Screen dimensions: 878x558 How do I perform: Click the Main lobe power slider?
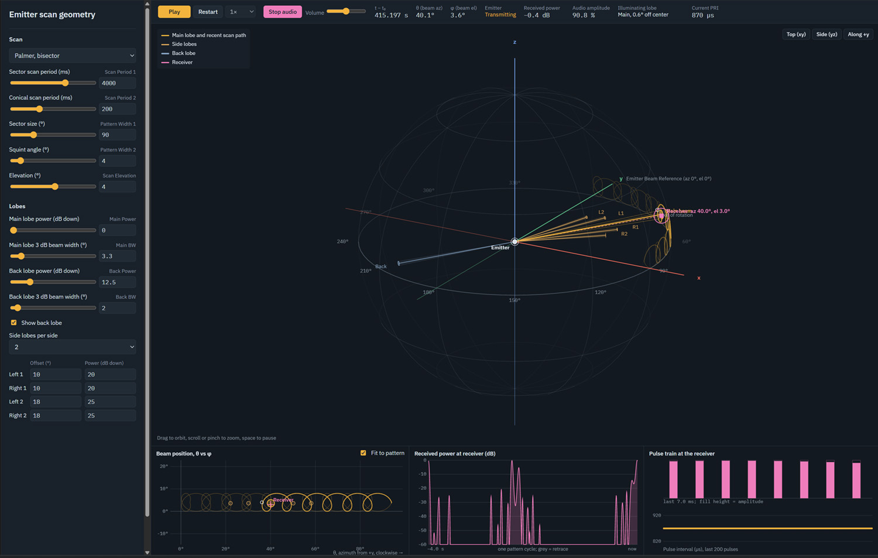(53, 230)
